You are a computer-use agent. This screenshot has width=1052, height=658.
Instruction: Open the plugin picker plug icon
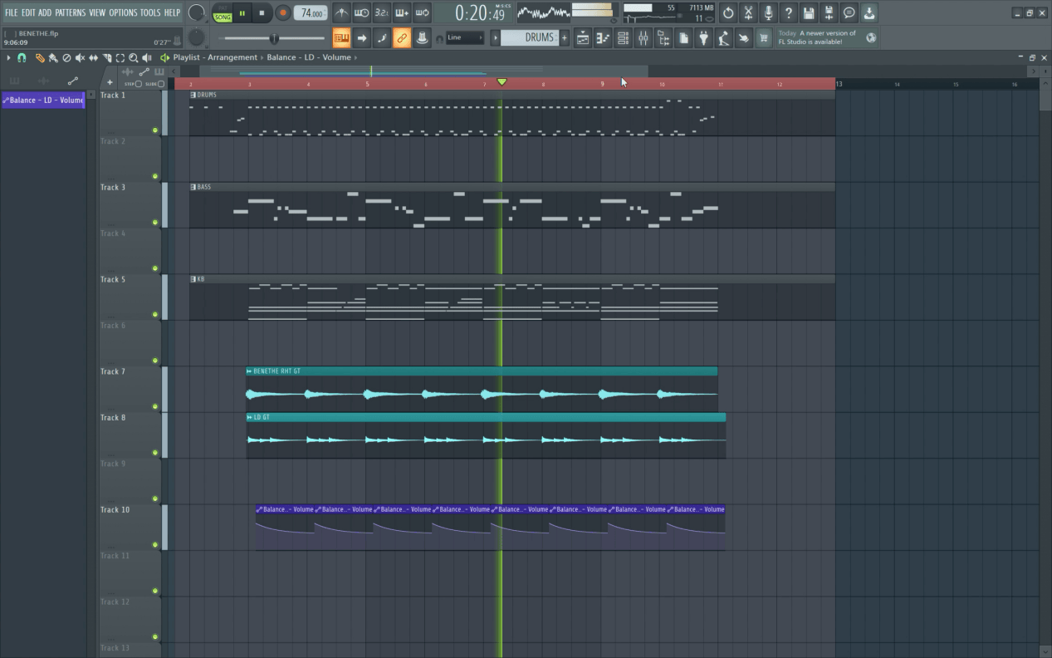(703, 38)
